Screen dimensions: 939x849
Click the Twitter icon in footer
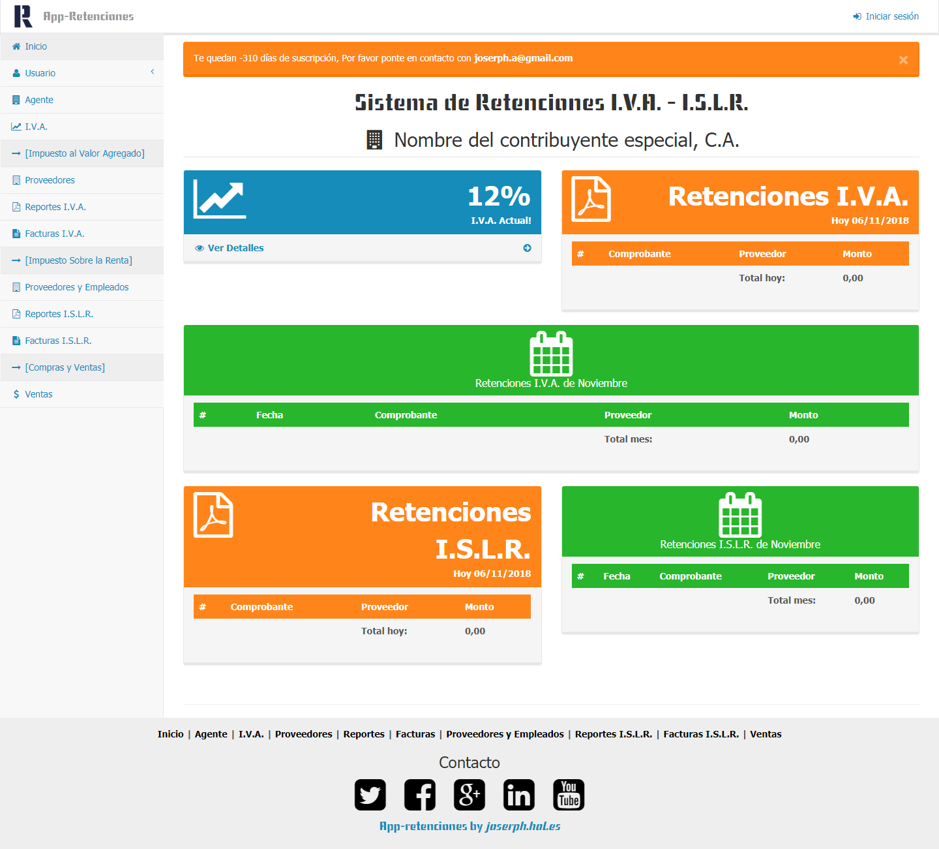pyautogui.click(x=370, y=795)
